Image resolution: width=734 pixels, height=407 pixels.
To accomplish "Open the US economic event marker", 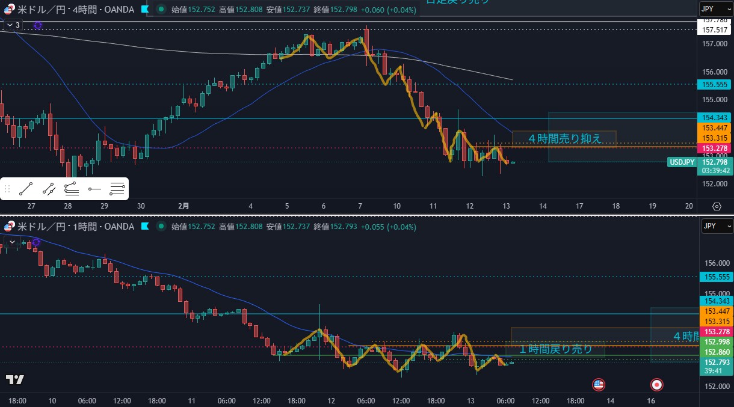I will point(598,384).
